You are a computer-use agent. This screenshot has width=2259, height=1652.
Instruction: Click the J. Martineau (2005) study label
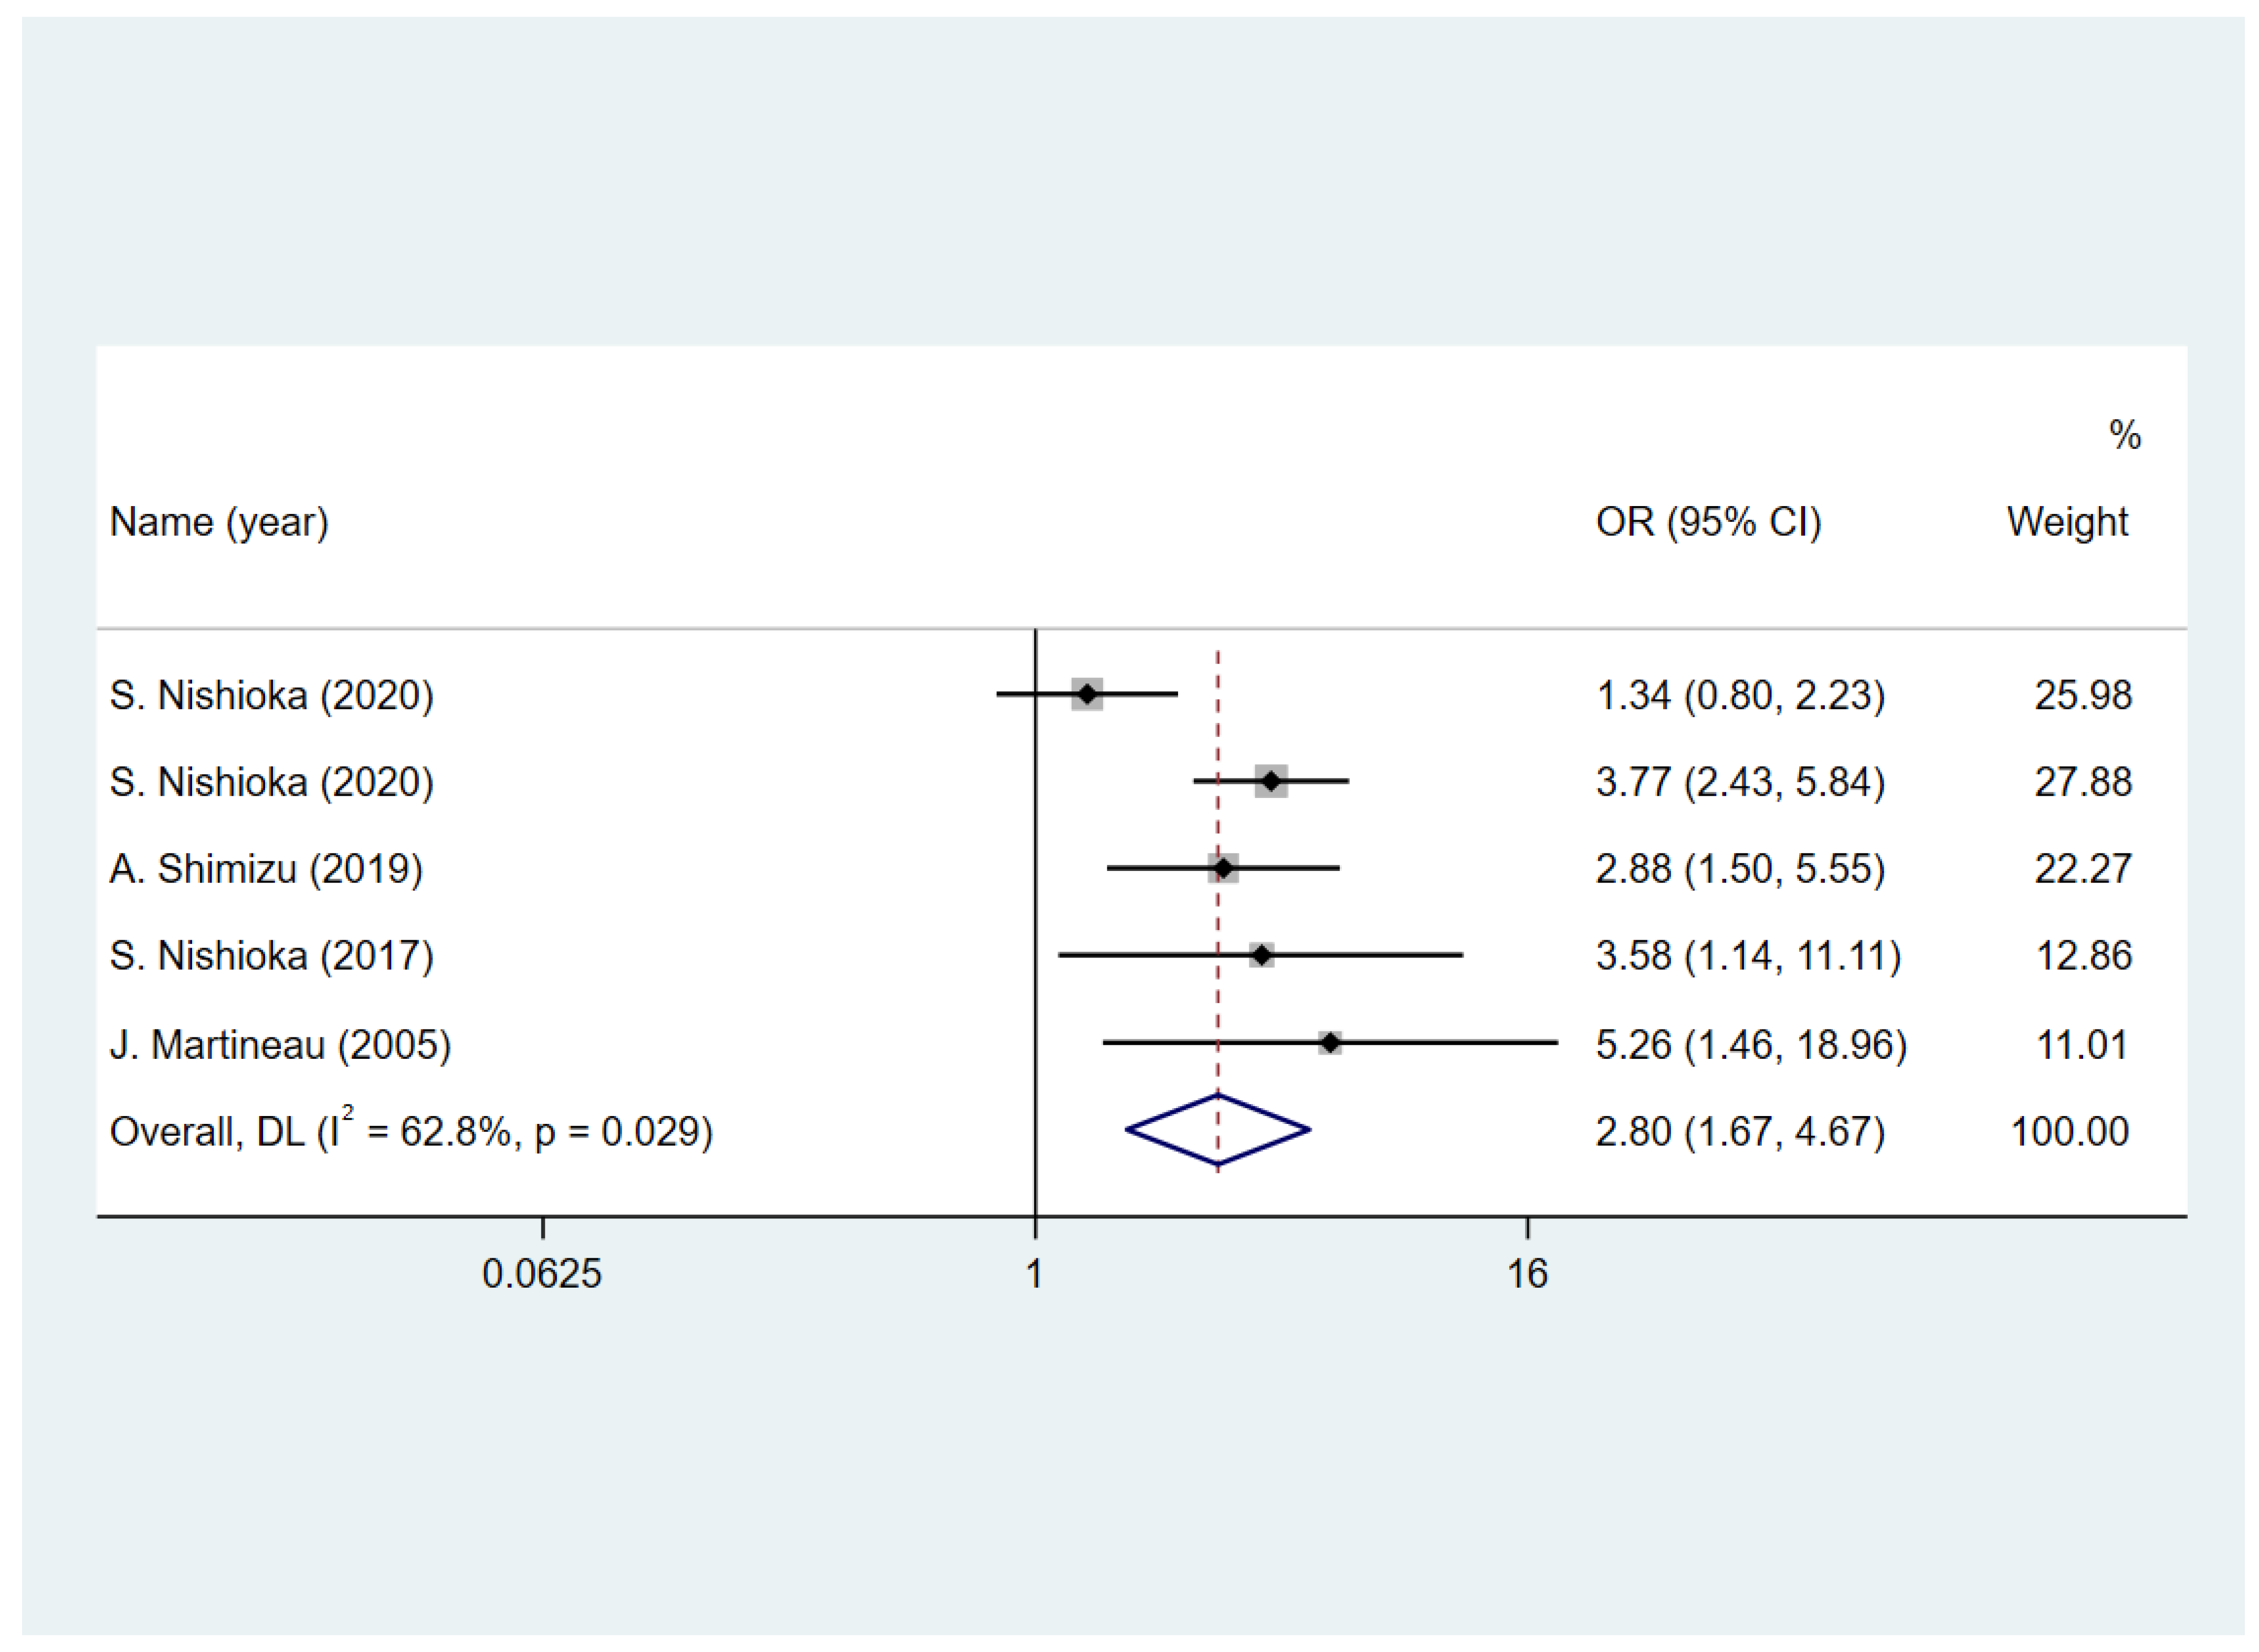pos(280,1045)
